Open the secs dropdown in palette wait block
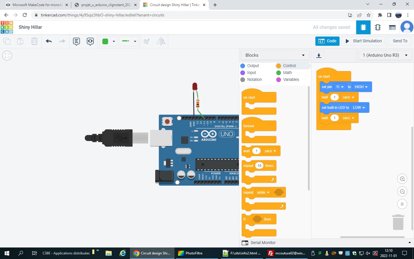Screen dimensions: 414x259 (x=270, y=151)
